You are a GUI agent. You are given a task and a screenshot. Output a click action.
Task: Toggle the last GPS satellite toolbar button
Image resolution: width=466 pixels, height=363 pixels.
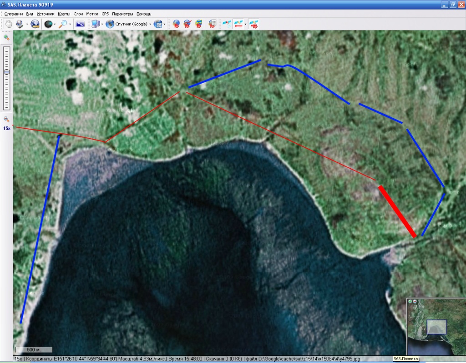click(x=254, y=24)
